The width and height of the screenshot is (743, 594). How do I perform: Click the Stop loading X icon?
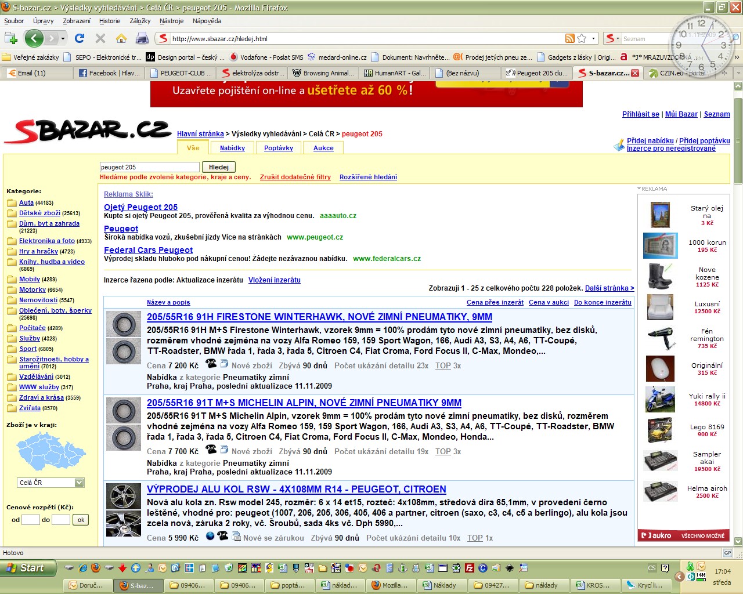pyautogui.click(x=100, y=39)
